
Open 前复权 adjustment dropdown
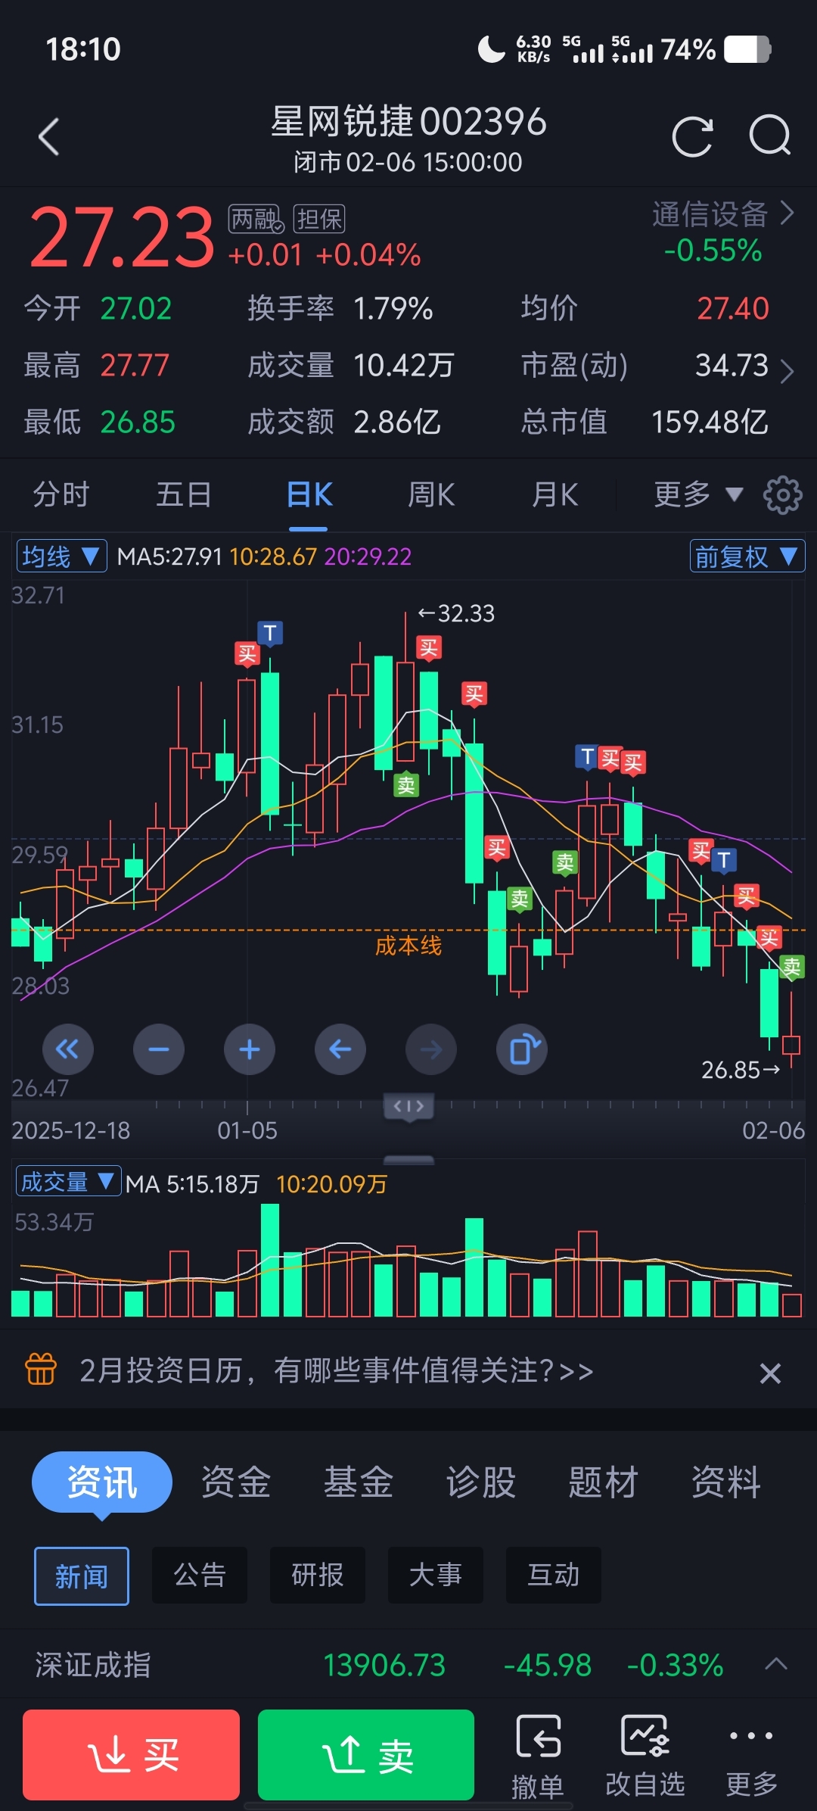747,556
